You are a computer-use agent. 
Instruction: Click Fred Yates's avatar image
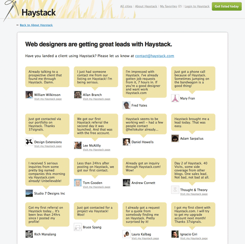(126, 105)
